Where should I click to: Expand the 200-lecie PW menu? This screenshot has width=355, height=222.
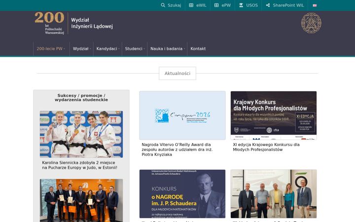51,49
